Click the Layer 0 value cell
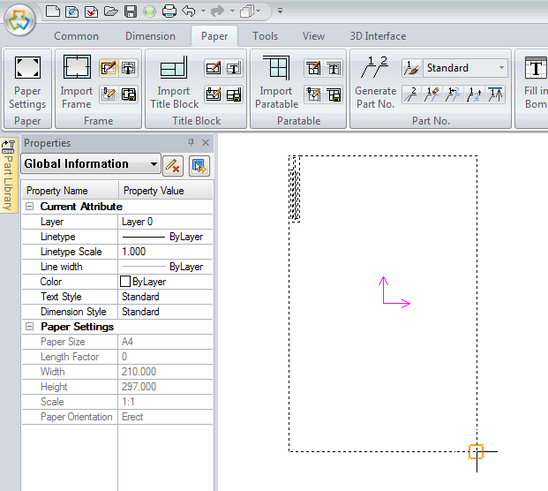548x491 pixels. point(165,222)
